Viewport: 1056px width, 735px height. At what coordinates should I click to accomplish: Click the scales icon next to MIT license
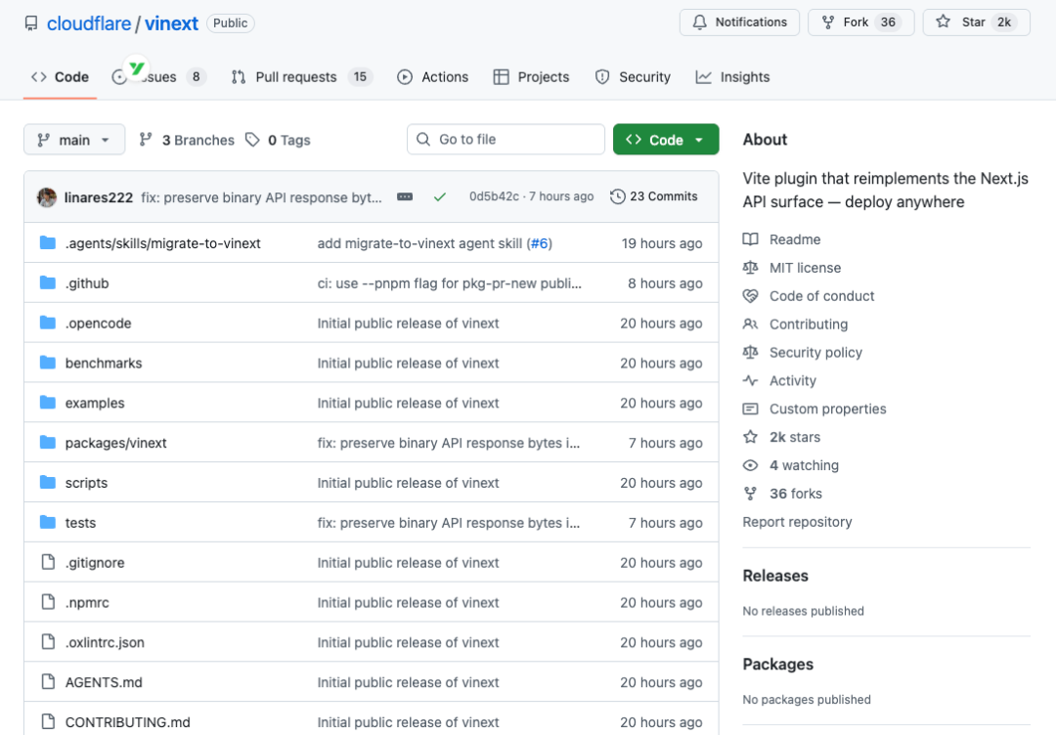coord(749,267)
